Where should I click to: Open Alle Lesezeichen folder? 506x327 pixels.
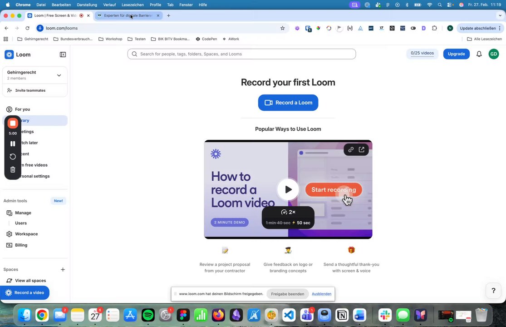484,39
